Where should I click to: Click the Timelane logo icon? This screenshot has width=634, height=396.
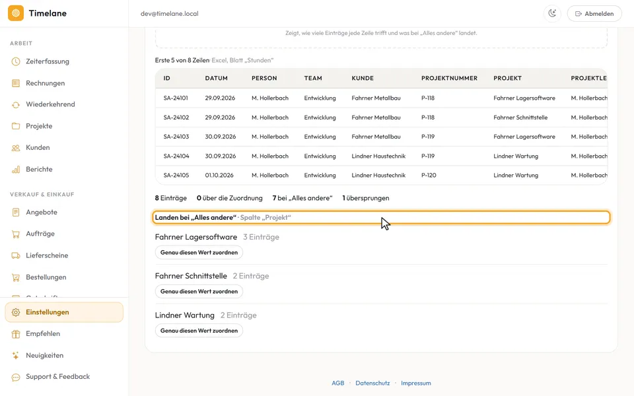point(16,13)
